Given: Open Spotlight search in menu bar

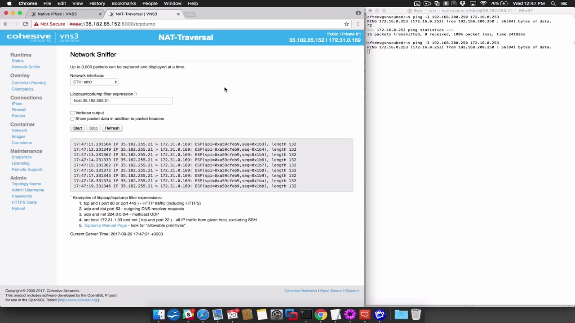Looking at the screenshot, I should (554, 3).
